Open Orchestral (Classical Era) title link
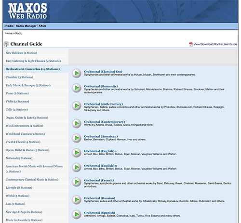Image resolution: width=241 pixels, height=223 pixels. pyautogui.click(x=103, y=72)
